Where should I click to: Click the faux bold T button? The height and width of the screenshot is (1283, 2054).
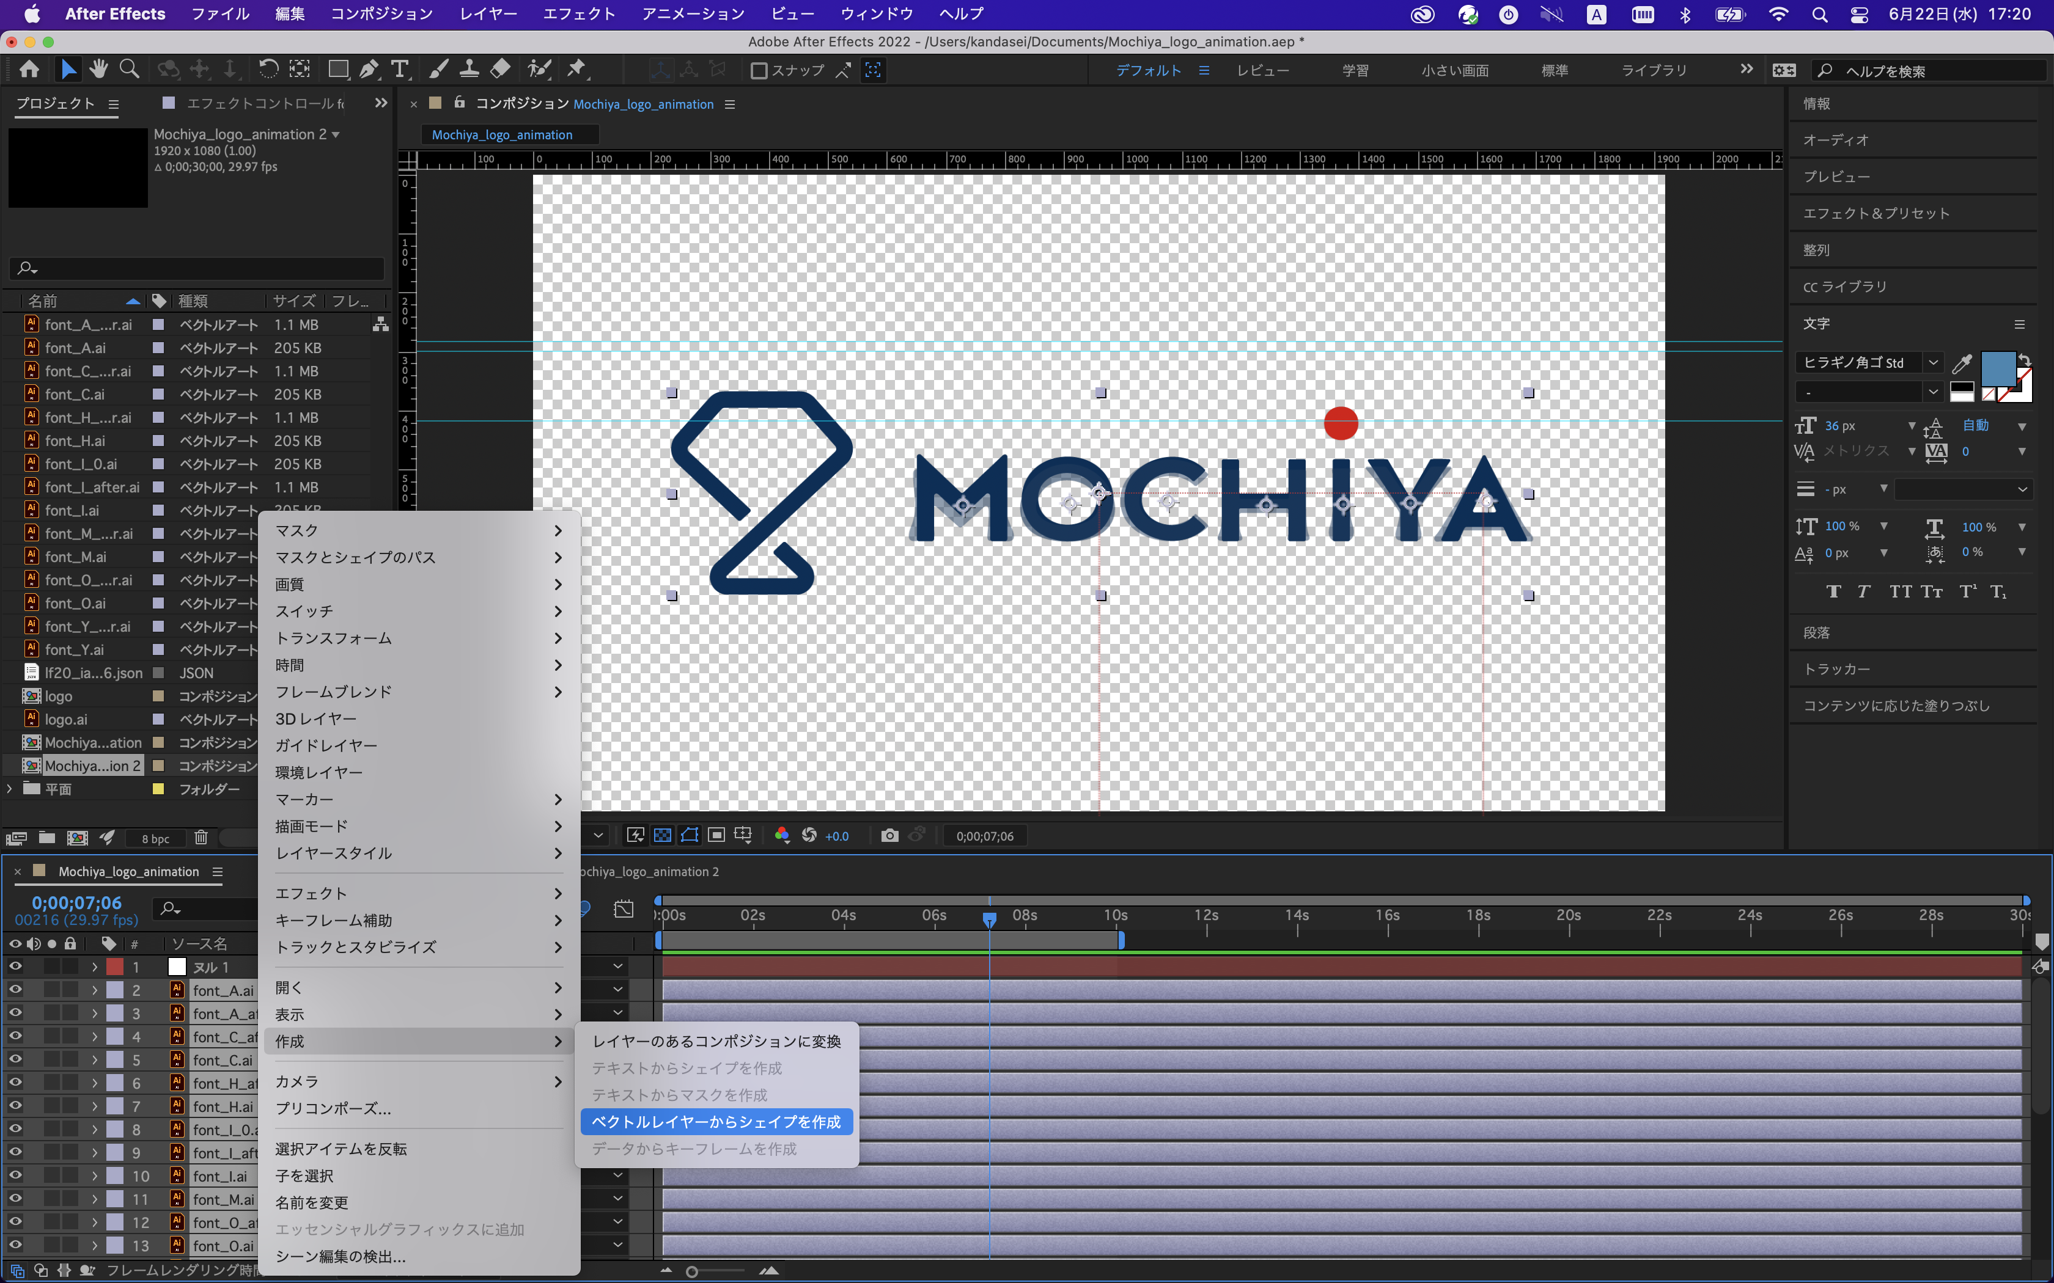coord(1834,591)
